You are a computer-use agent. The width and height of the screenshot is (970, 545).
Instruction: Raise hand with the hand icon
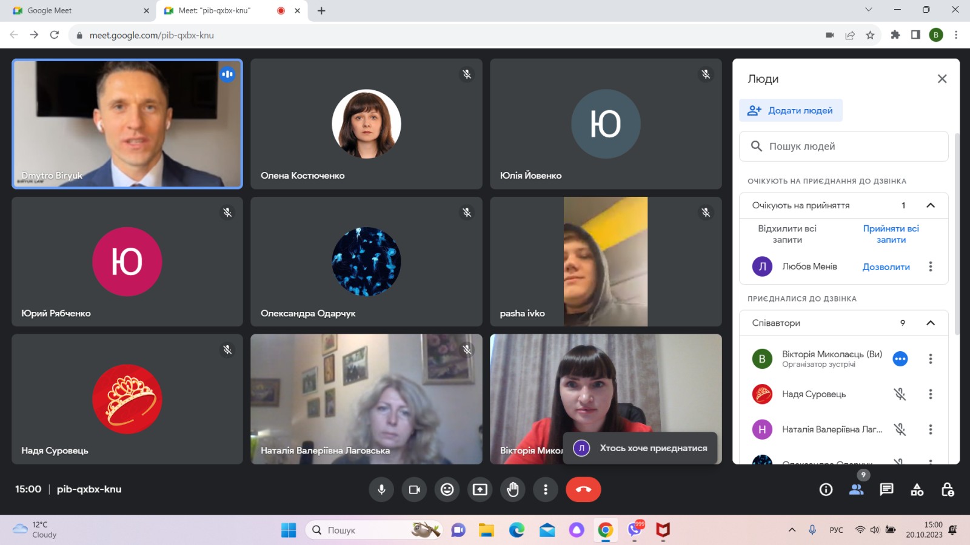click(x=513, y=489)
